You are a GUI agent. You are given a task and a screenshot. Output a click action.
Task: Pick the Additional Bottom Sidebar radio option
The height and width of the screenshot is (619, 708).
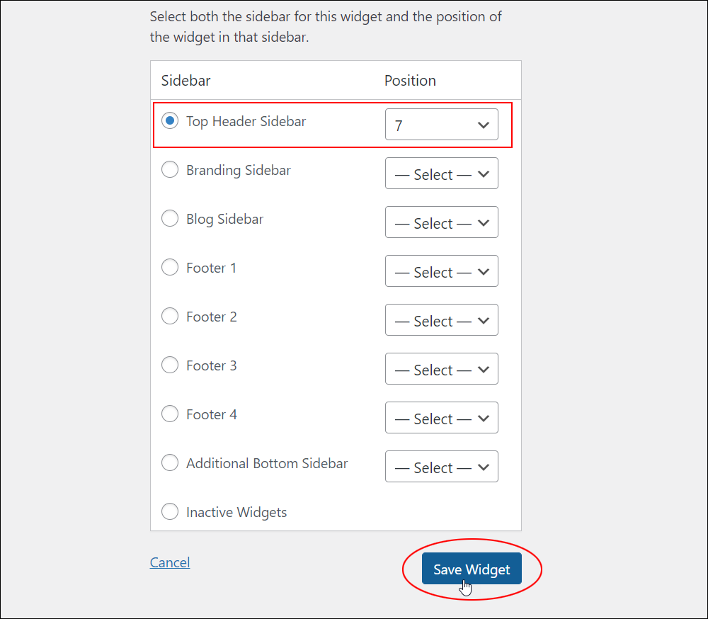pyautogui.click(x=170, y=462)
